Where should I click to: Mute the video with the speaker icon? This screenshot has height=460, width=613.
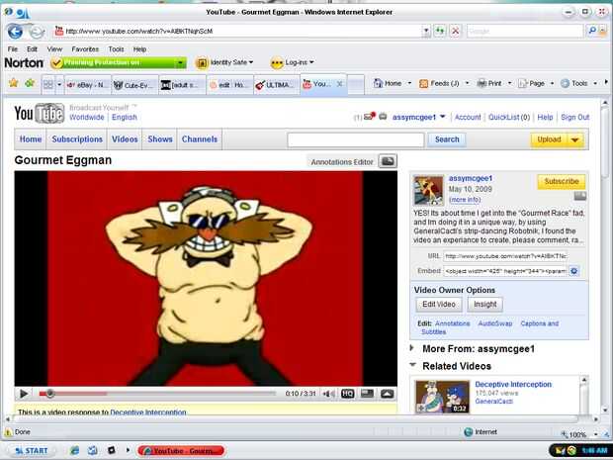point(328,394)
